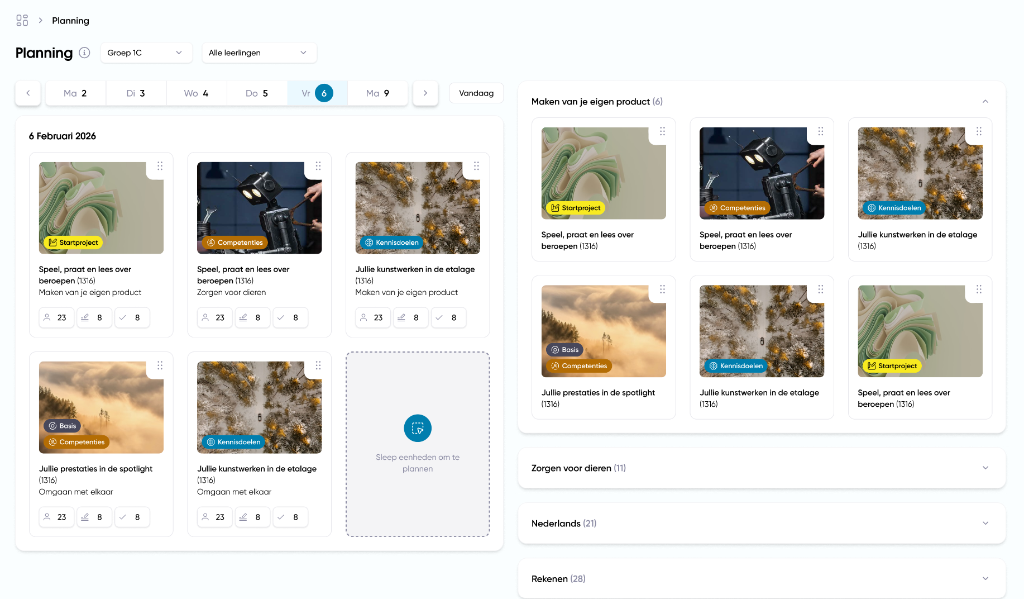Select day tab Ma 9
The height and width of the screenshot is (599, 1024).
pos(378,93)
